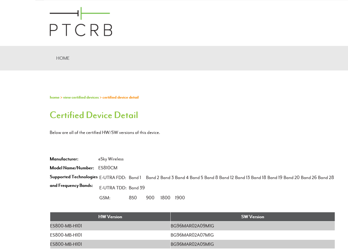Click the Certified Device Detail heading
Viewport: 348px width, 249px height.
[94, 115]
